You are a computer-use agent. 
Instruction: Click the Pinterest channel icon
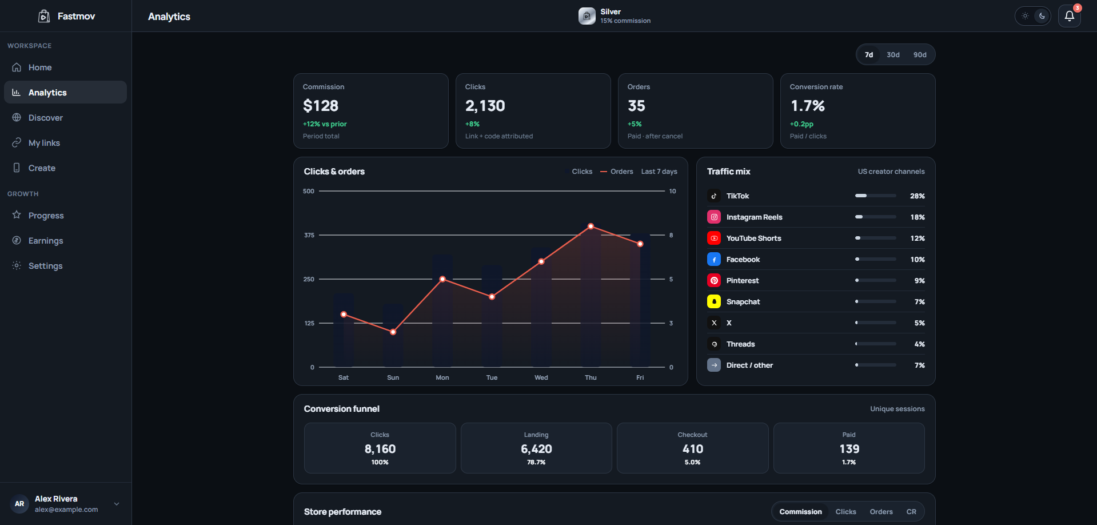click(x=714, y=280)
